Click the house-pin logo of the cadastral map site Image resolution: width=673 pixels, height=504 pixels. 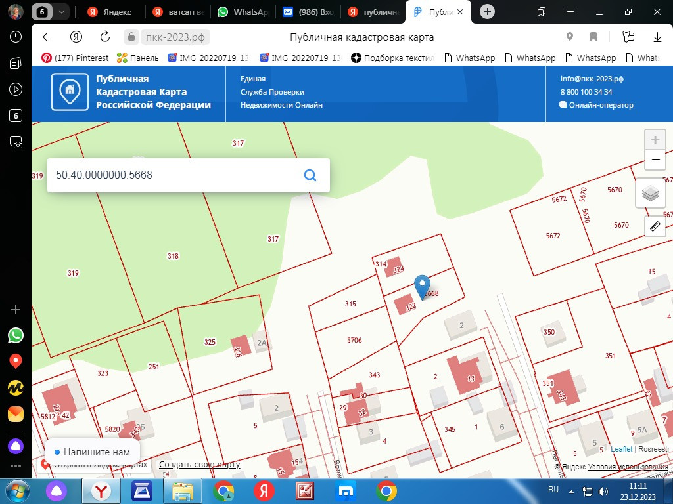click(70, 92)
